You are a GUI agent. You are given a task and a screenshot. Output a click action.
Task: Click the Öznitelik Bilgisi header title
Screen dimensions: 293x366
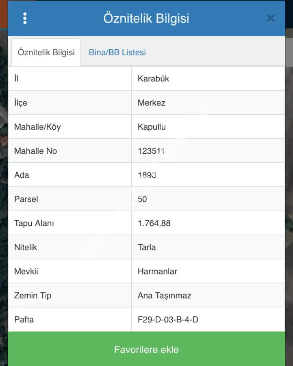coord(146,18)
